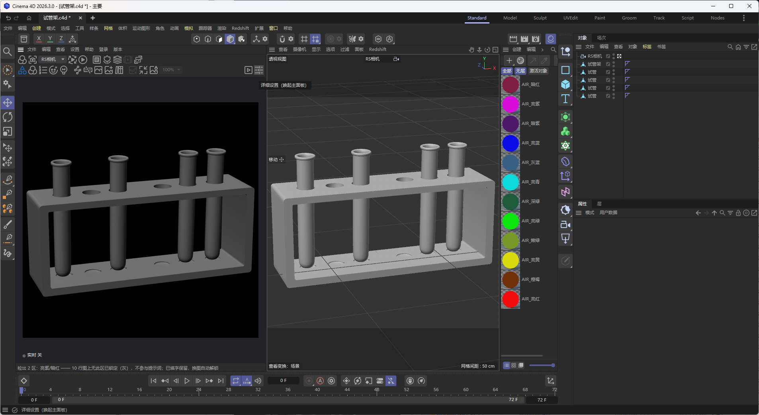This screenshot has width=759, height=415.
Task: Click the render snapshot camera icon
Action: [x=33, y=60]
